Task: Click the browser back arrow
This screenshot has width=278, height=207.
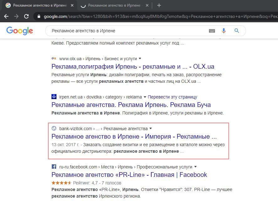Action: [6, 16]
